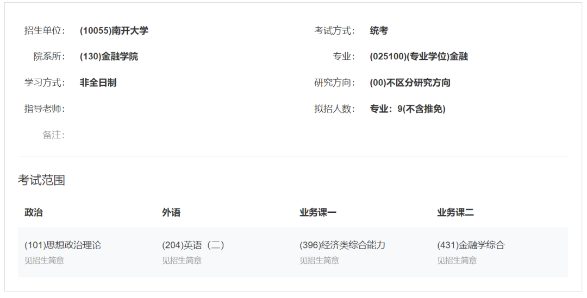Click the 考试方式 label
This screenshot has height=298, width=587.
tap(334, 30)
